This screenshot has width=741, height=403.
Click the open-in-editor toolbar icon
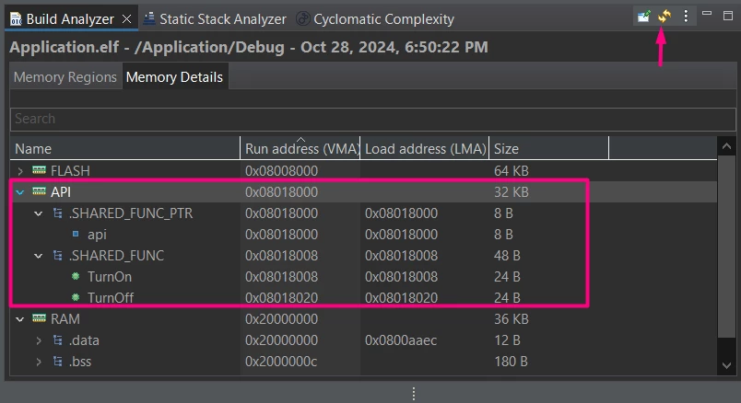643,17
